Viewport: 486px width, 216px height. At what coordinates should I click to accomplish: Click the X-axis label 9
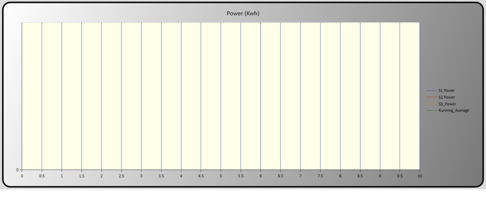point(380,176)
